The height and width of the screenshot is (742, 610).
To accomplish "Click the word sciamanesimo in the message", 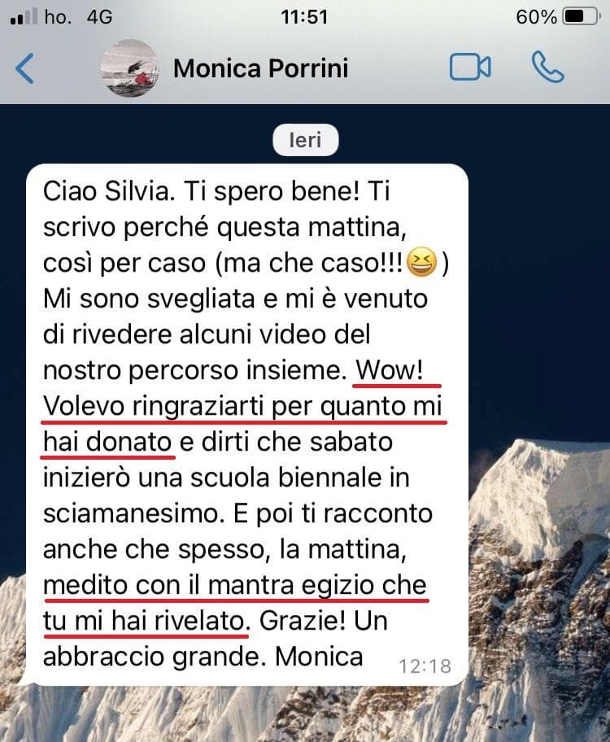I will point(134,513).
